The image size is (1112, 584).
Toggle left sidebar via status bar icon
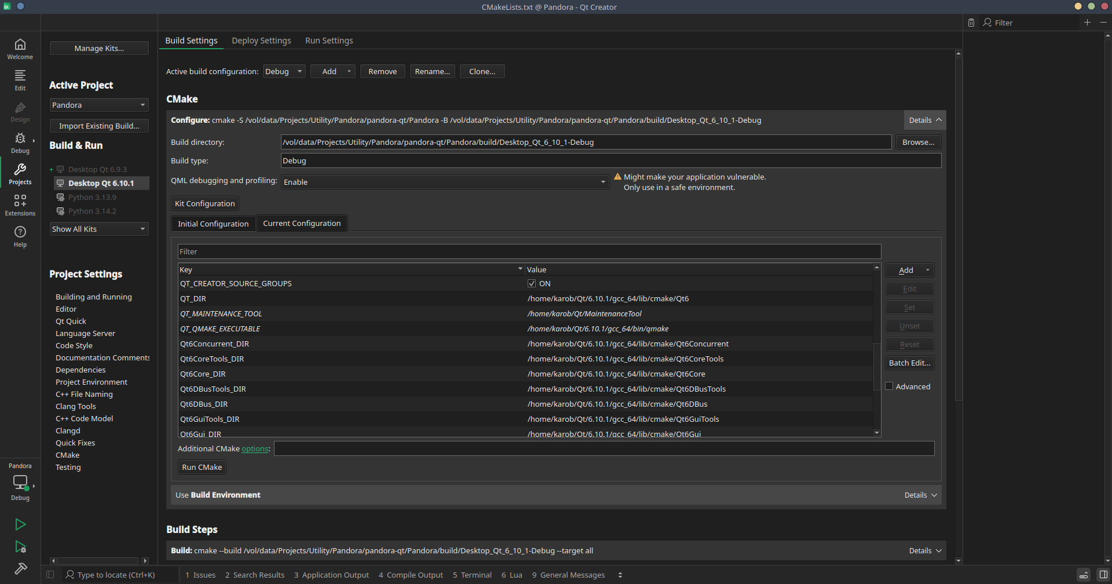click(50, 575)
